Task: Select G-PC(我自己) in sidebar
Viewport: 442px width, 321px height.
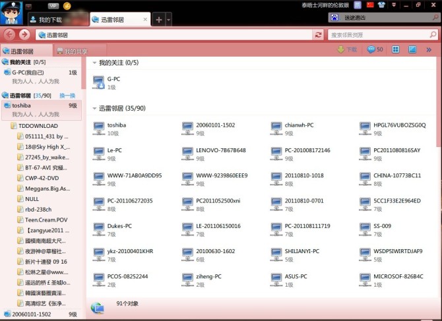Action: point(41,76)
